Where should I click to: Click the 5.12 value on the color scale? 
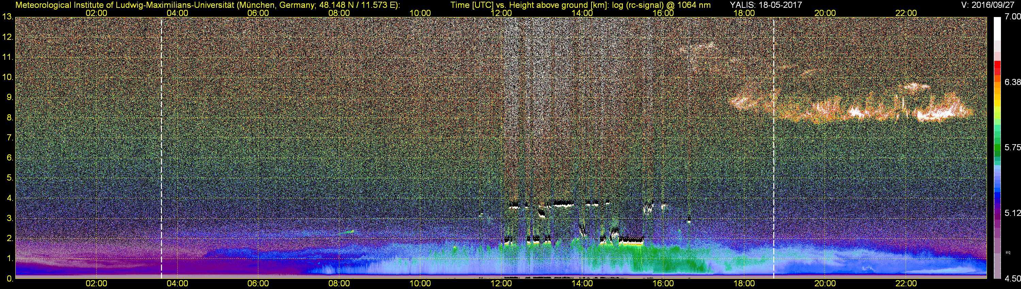tap(1013, 213)
